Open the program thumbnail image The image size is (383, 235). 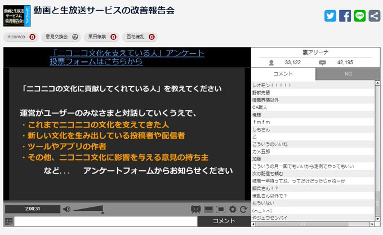17,16
